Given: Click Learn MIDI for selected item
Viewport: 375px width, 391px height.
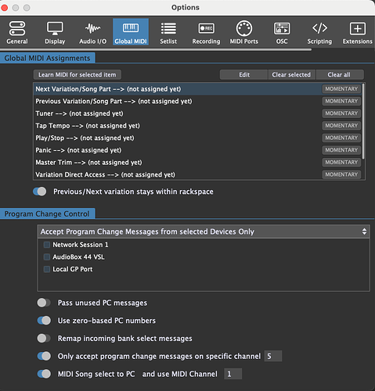Looking at the screenshot, I should [x=78, y=75].
